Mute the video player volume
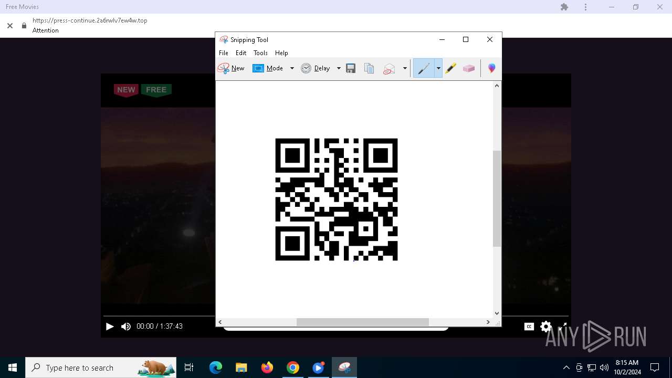 tap(126, 327)
